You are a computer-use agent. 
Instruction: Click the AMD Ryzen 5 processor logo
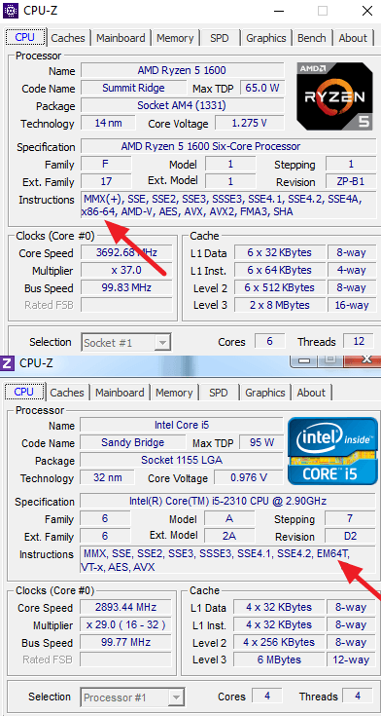[334, 96]
